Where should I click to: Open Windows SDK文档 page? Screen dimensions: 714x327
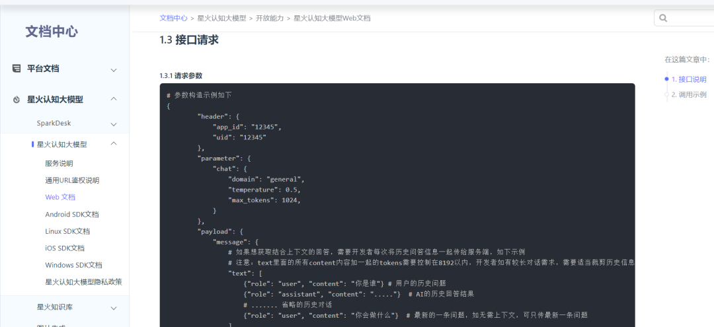click(73, 265)
